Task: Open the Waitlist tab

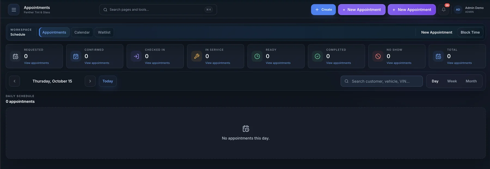Action: 104,32
